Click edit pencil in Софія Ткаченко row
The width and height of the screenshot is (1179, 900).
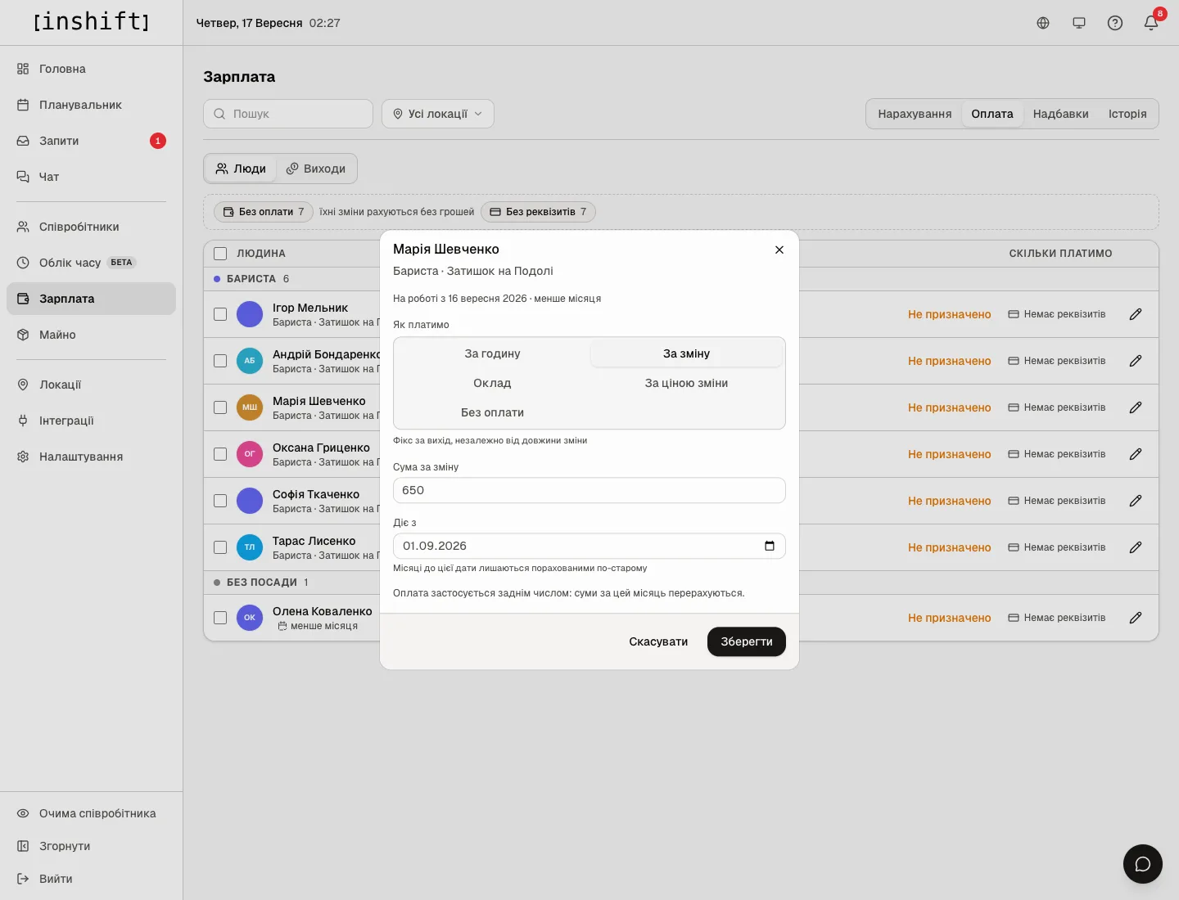tap(1136, 501)
